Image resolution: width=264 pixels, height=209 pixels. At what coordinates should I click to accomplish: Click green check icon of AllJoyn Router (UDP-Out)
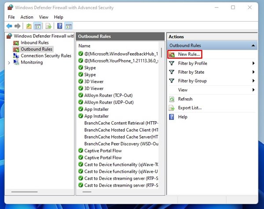(81, 102)
